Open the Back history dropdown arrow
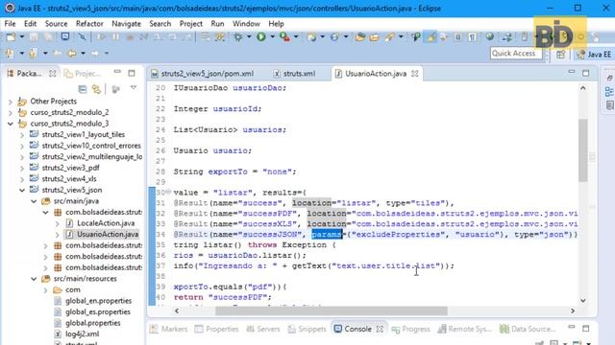The height and width of the screenshot is (345, 615). 83,54
